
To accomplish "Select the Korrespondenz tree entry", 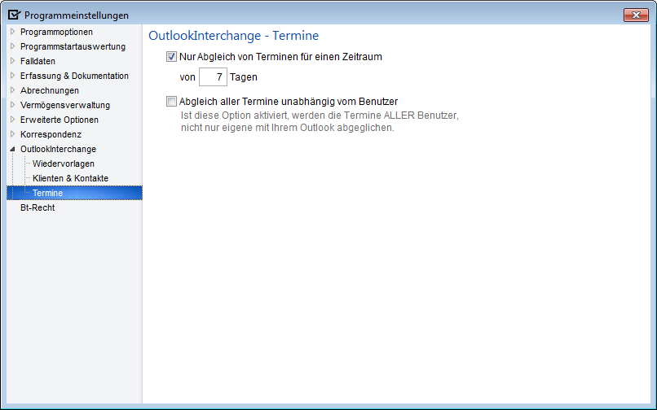I will 51,134.
